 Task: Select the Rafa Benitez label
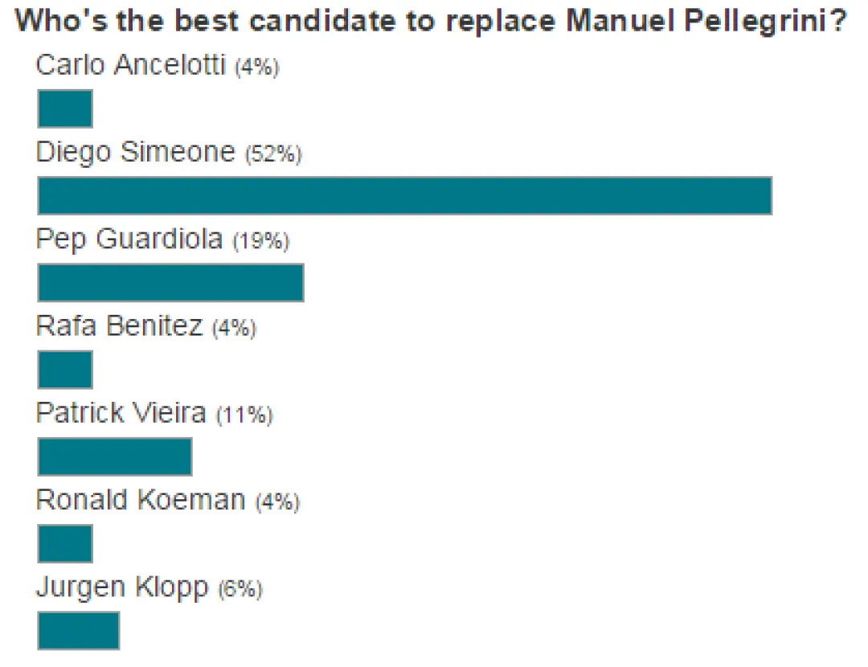[x=120, y=325]
